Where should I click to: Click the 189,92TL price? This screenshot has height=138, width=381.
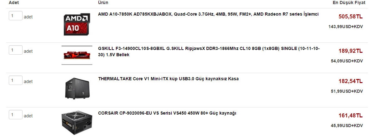[351, 51]
